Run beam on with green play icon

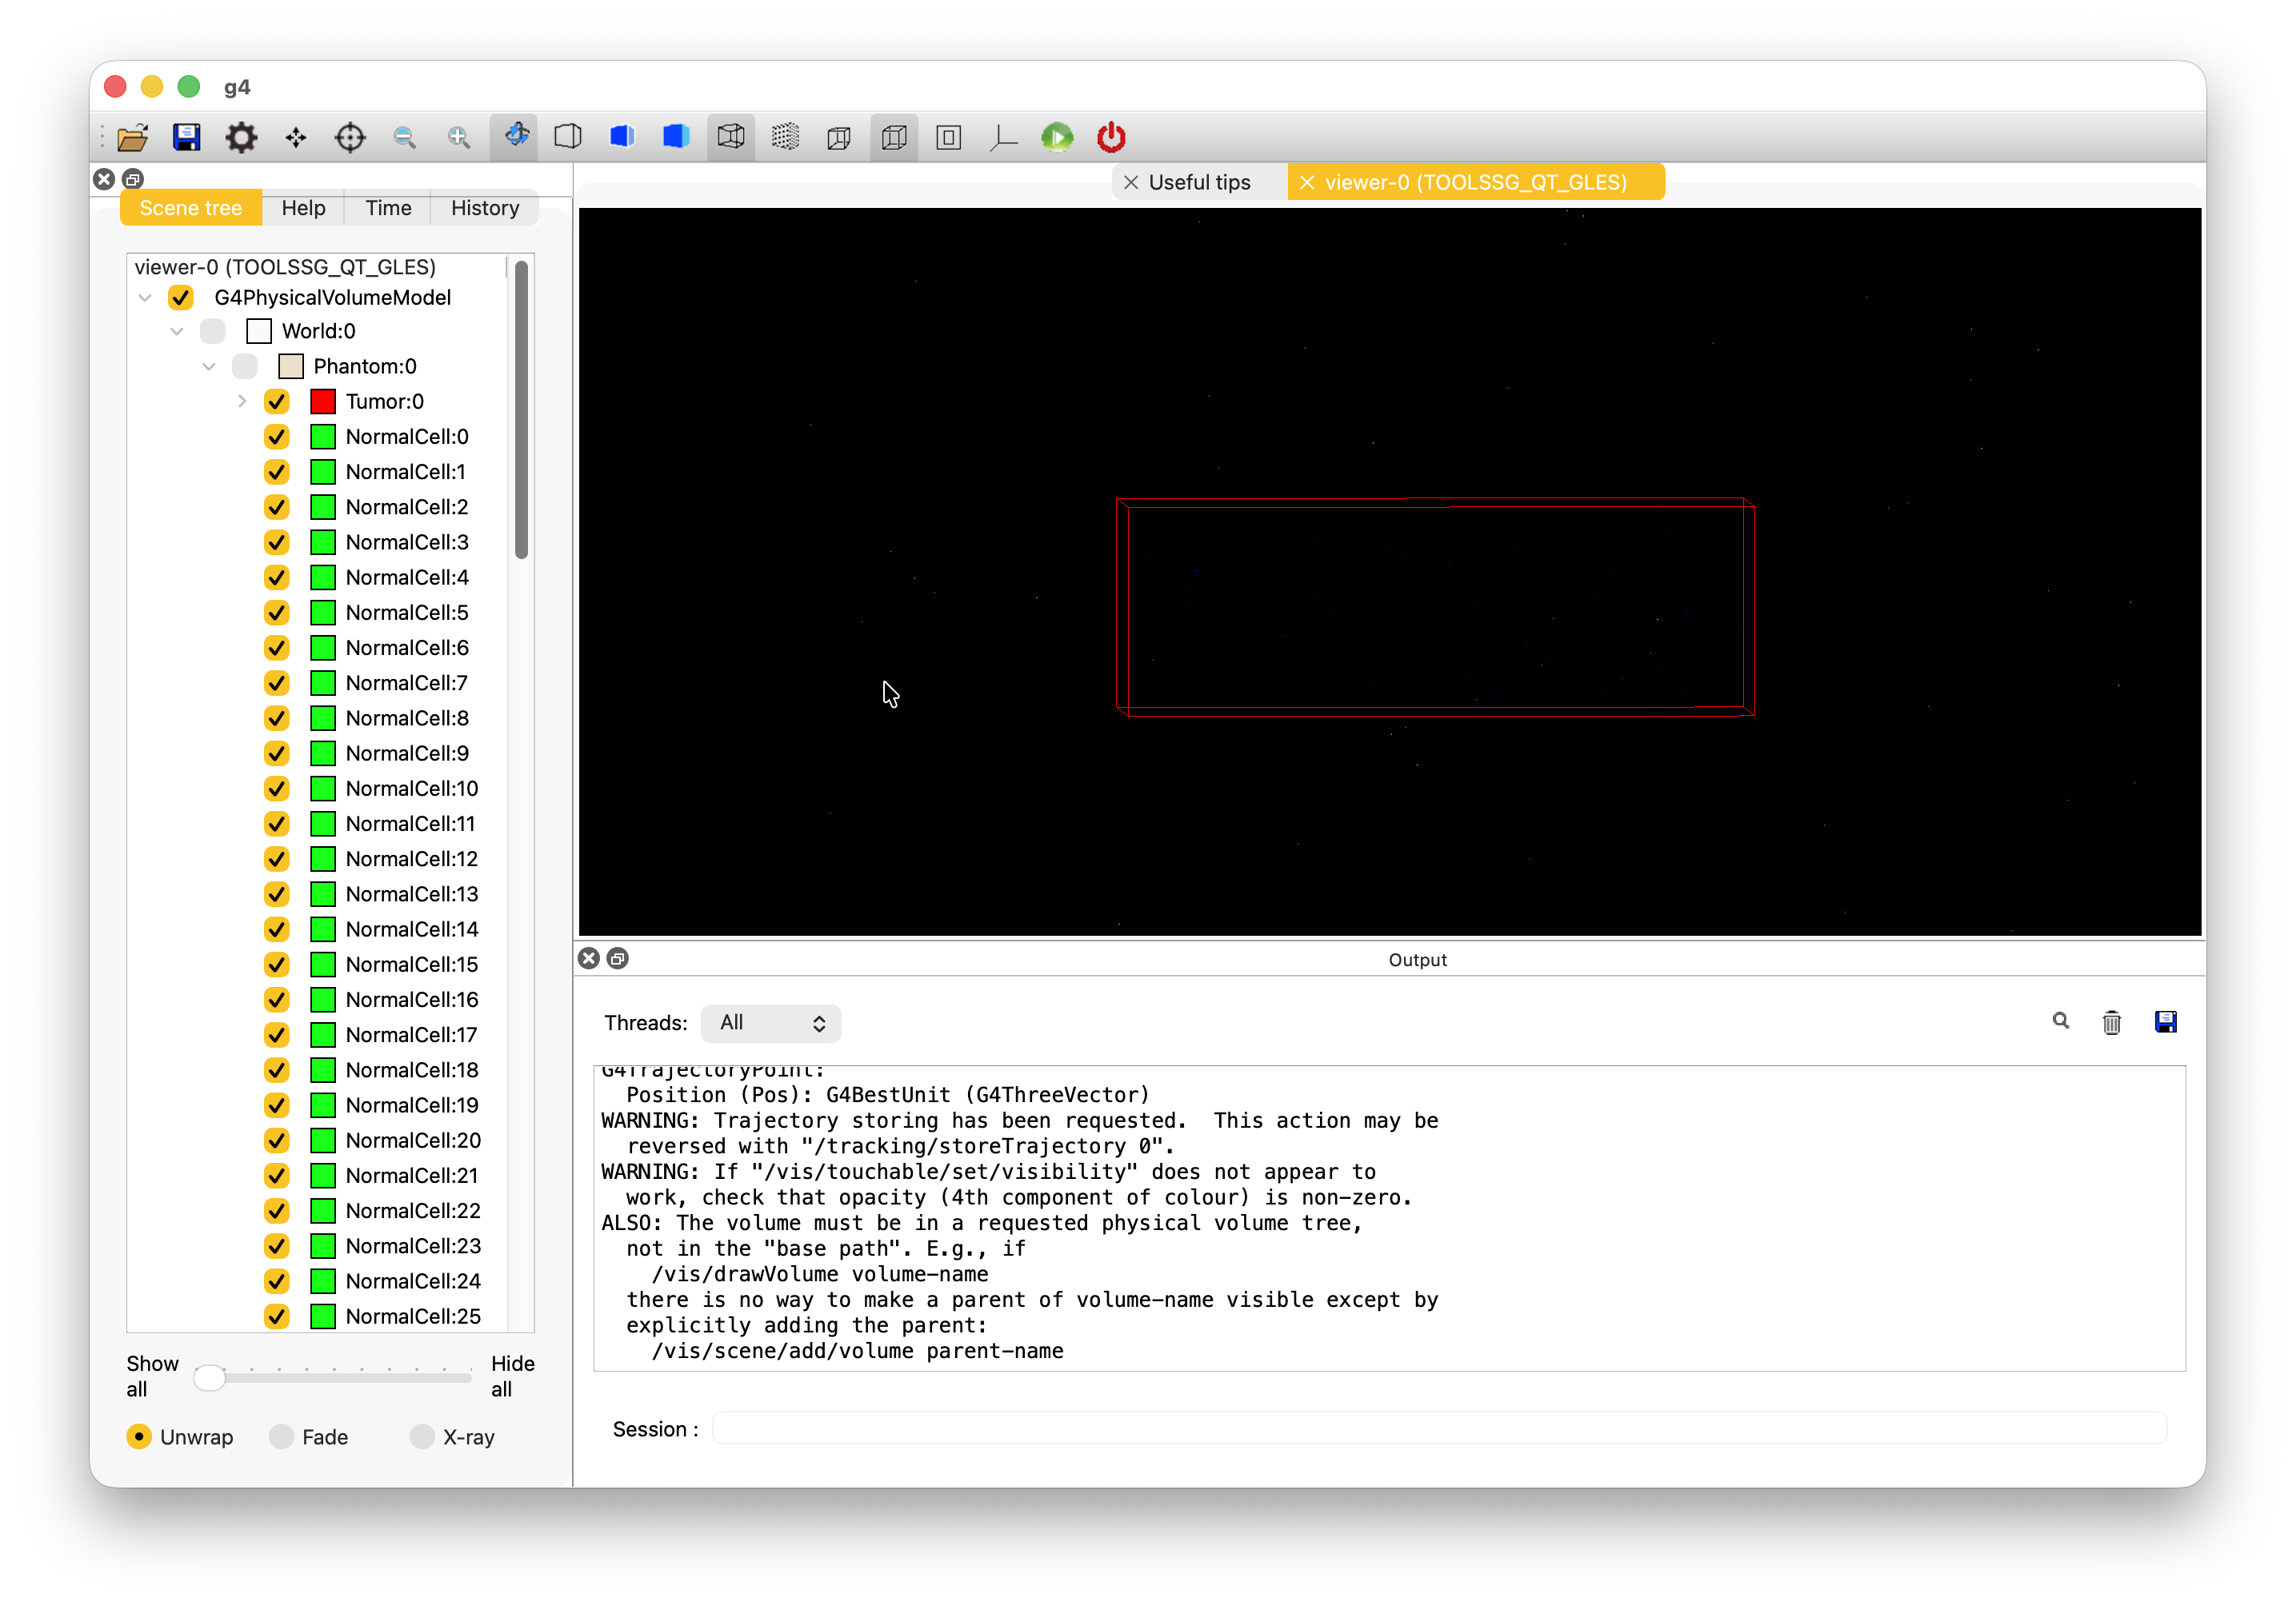[1058, 137]
